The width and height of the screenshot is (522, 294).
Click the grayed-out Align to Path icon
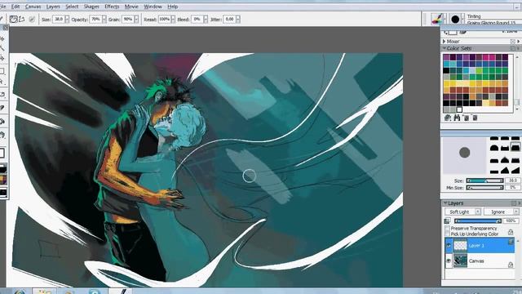coord(32,20)
